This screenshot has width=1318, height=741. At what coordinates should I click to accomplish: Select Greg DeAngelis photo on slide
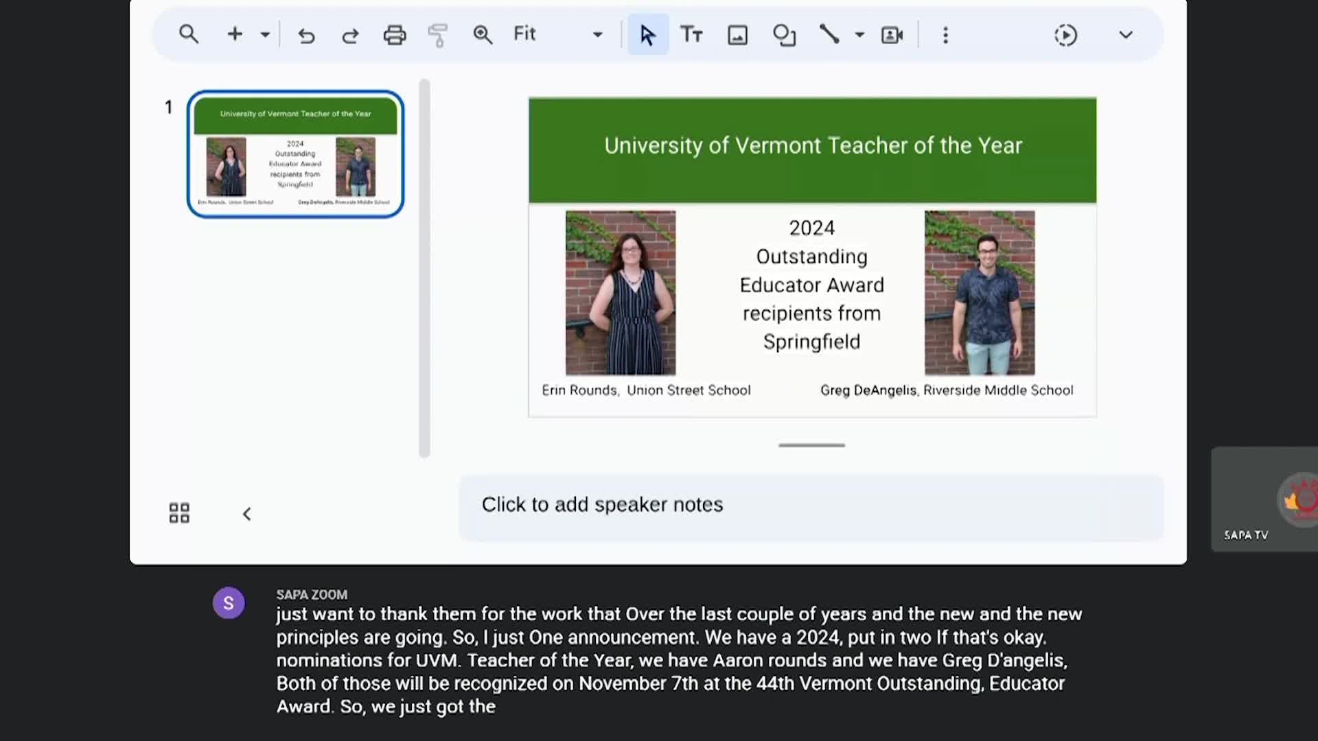(x=980, y=293)
